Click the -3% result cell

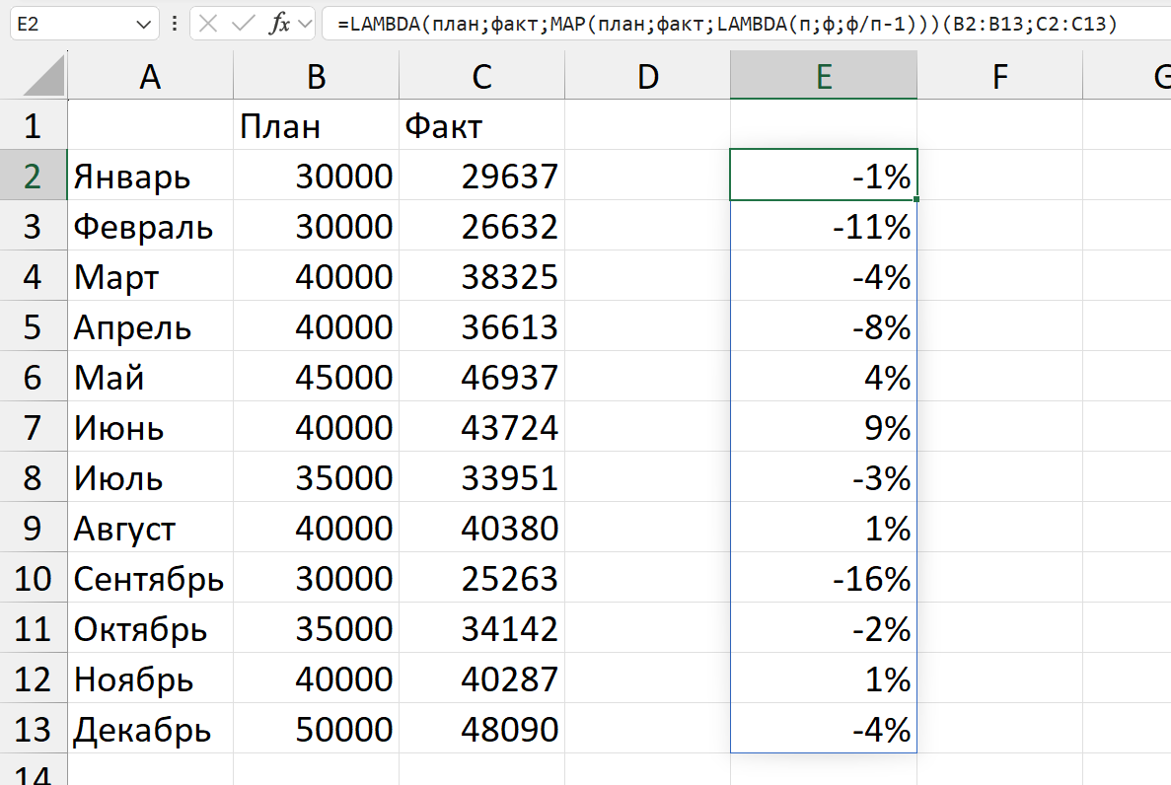[824, 477]
